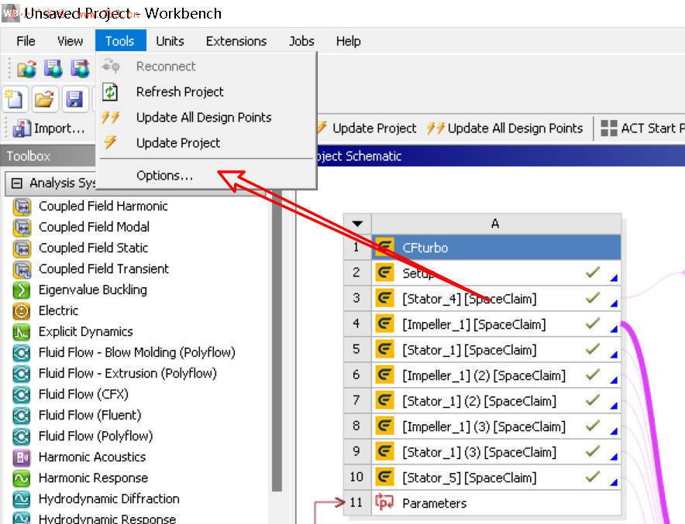Click Update All Design Points in toolbar

[x=505, y=128]
